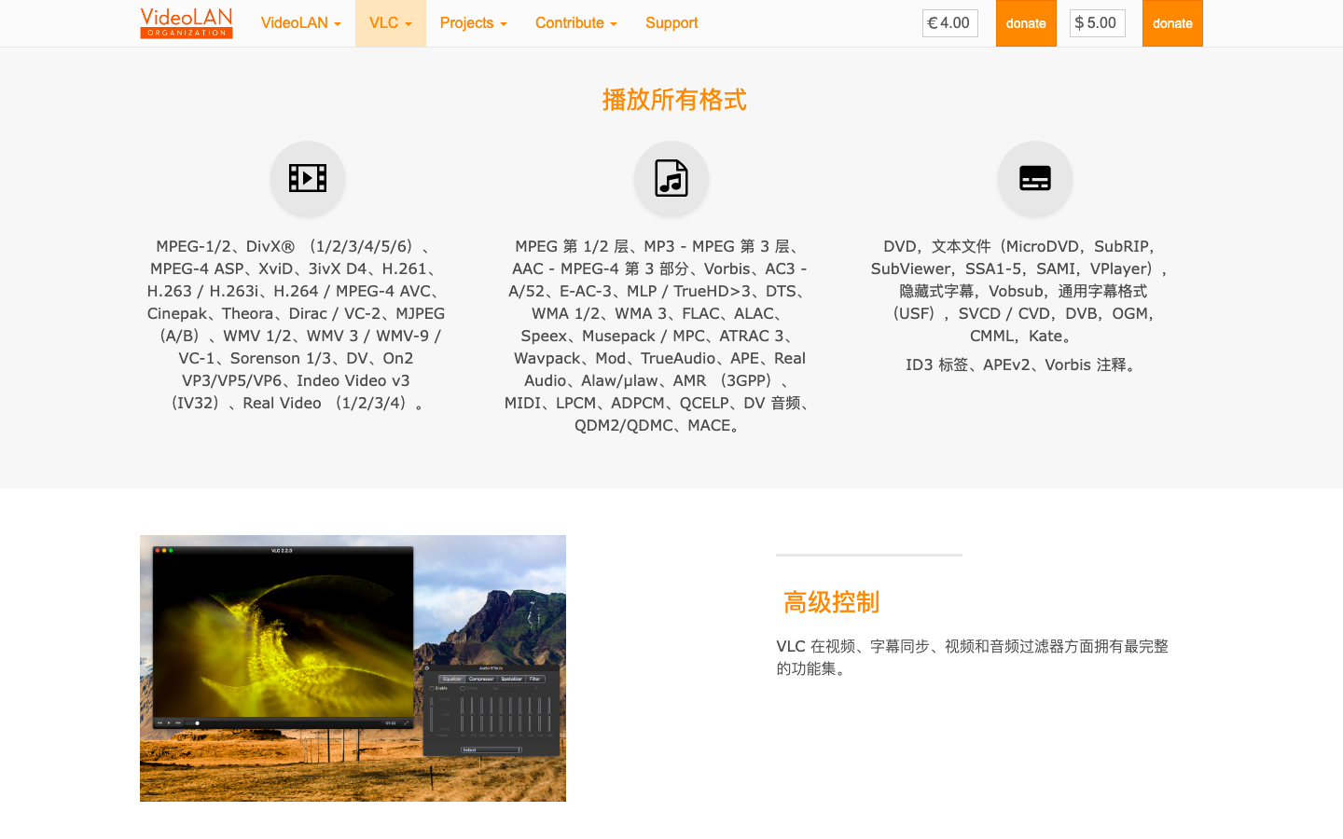Click the music note audio formats icon
This screenshot has width=1343, height=839.
coord(671,178)
